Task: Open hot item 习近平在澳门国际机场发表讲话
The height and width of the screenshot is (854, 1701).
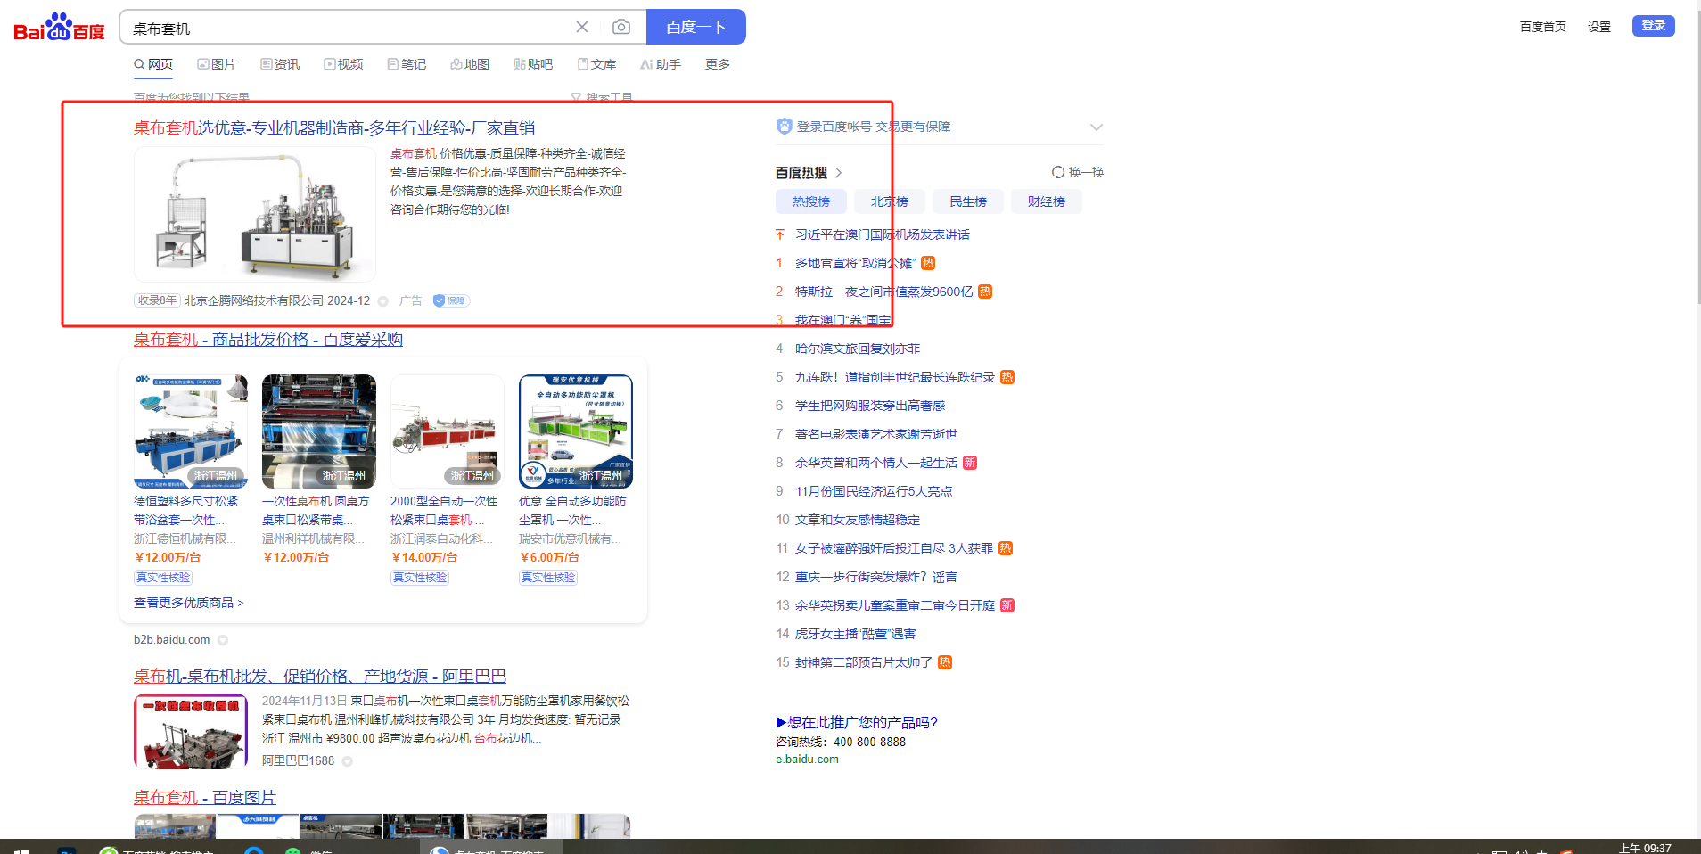Action: pos(882,234)
